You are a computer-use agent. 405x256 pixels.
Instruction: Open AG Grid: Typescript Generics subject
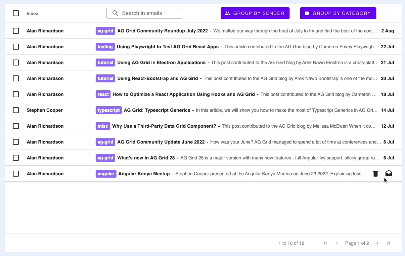157,110
